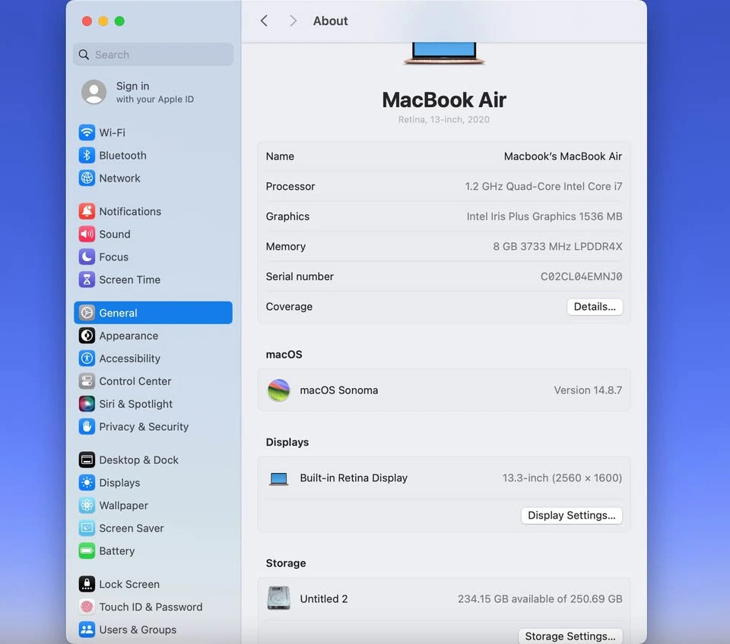The height and width of the screenshot is (644, 730).
Task: Click the MacBook Air heading
Action: 443,99
